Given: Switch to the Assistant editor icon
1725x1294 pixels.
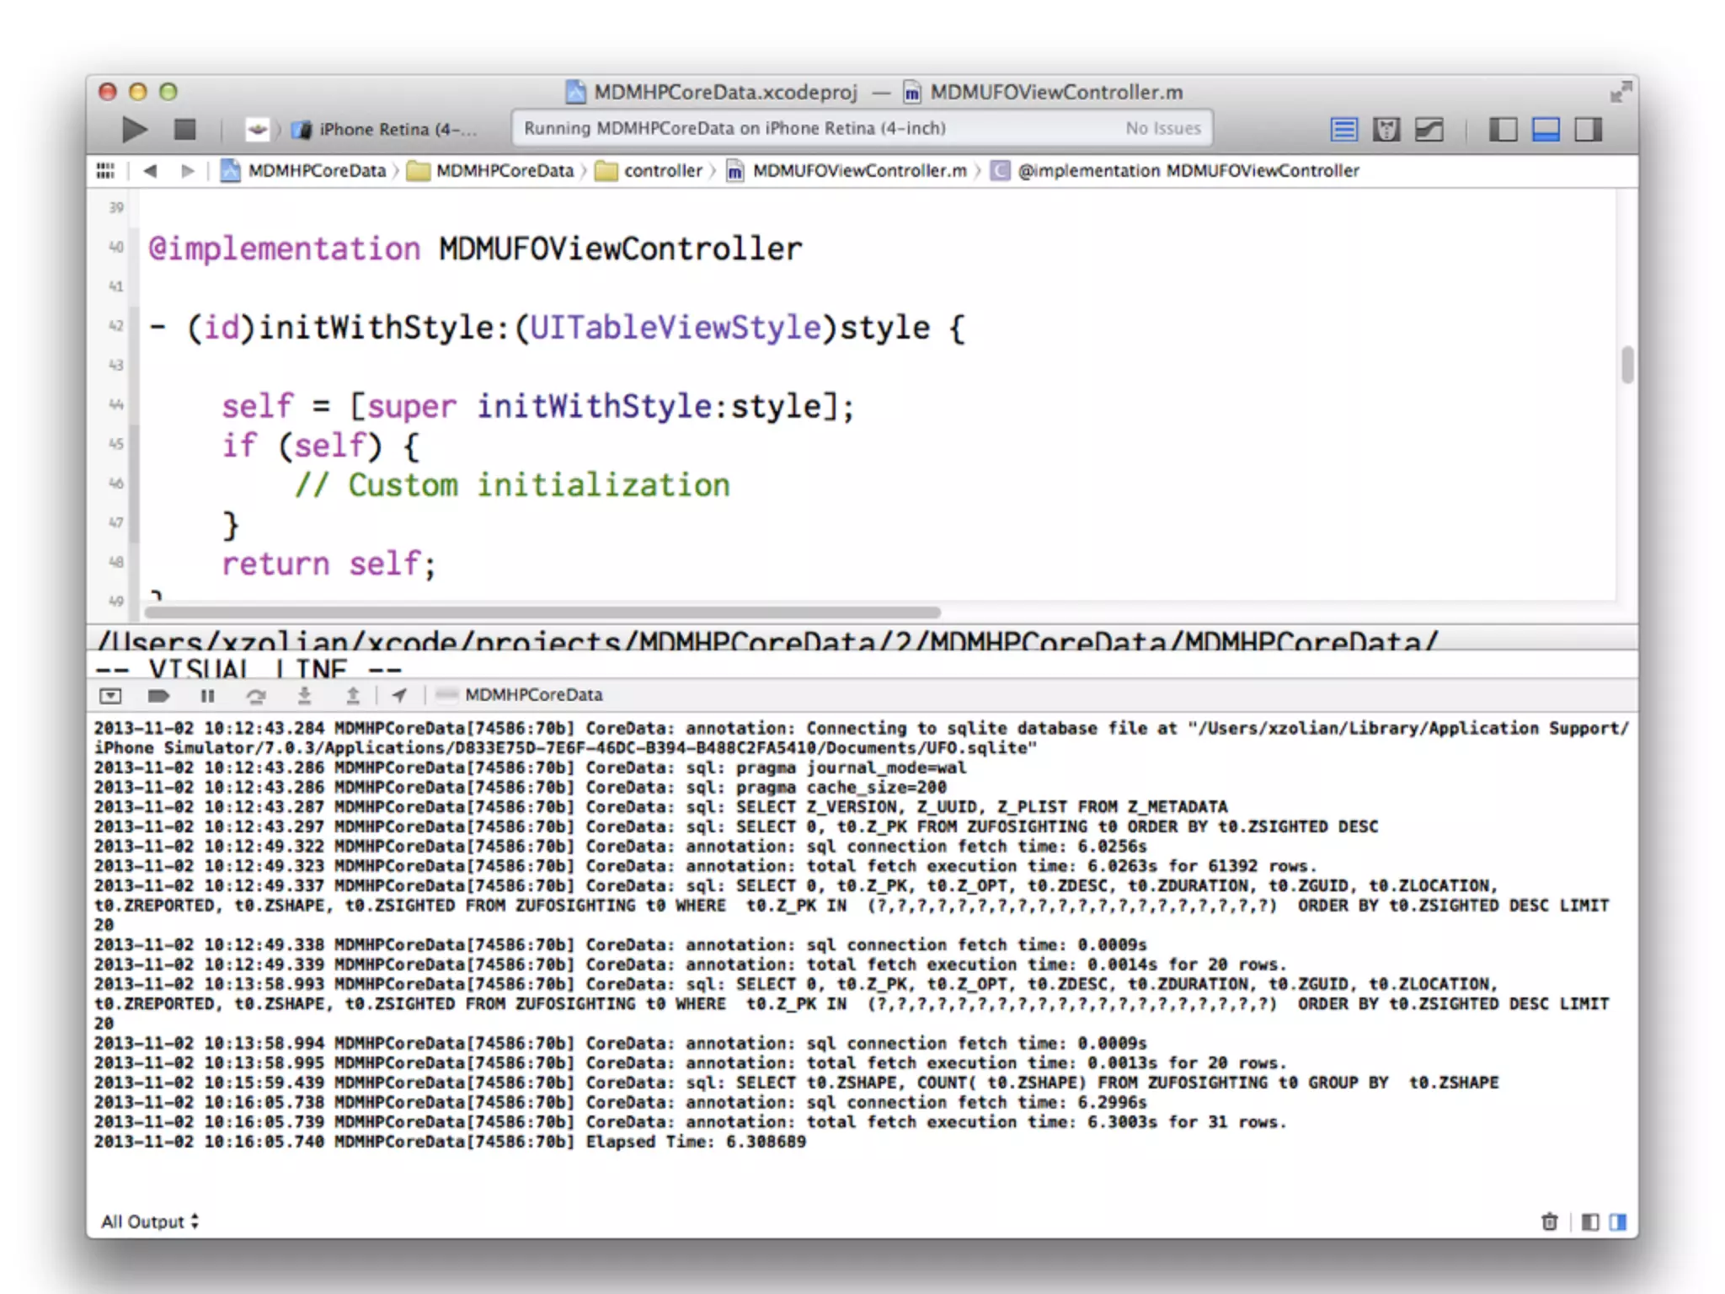Looking at the screenshot, I should (1386, 129).
